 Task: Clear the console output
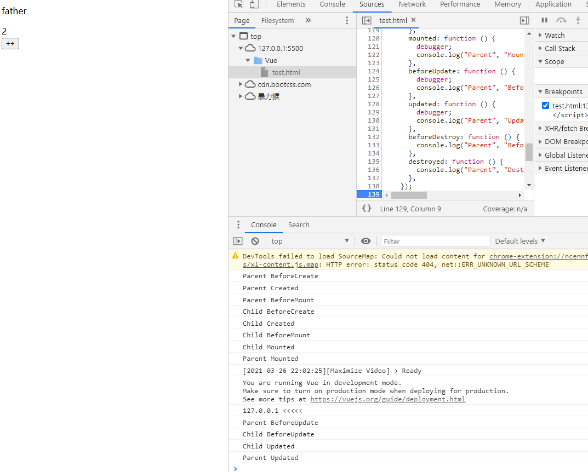pyautogui.click(x=255, y=241)
